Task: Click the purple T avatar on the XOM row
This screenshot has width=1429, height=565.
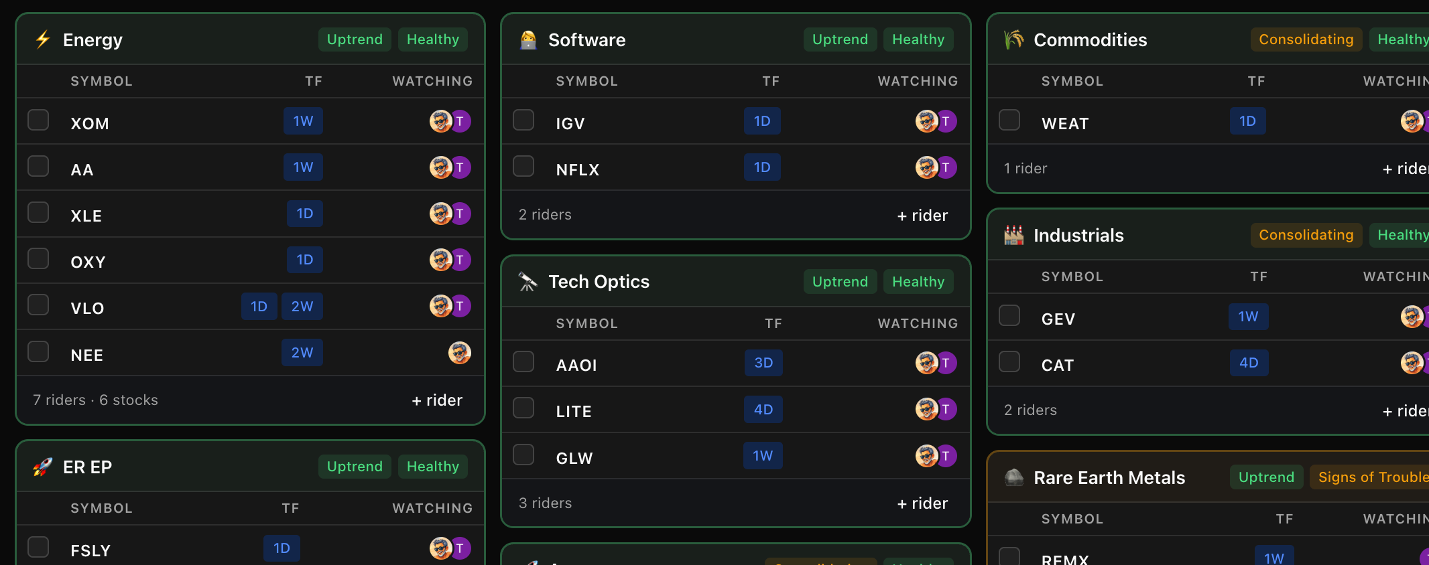Action: [x=460, y=121]
